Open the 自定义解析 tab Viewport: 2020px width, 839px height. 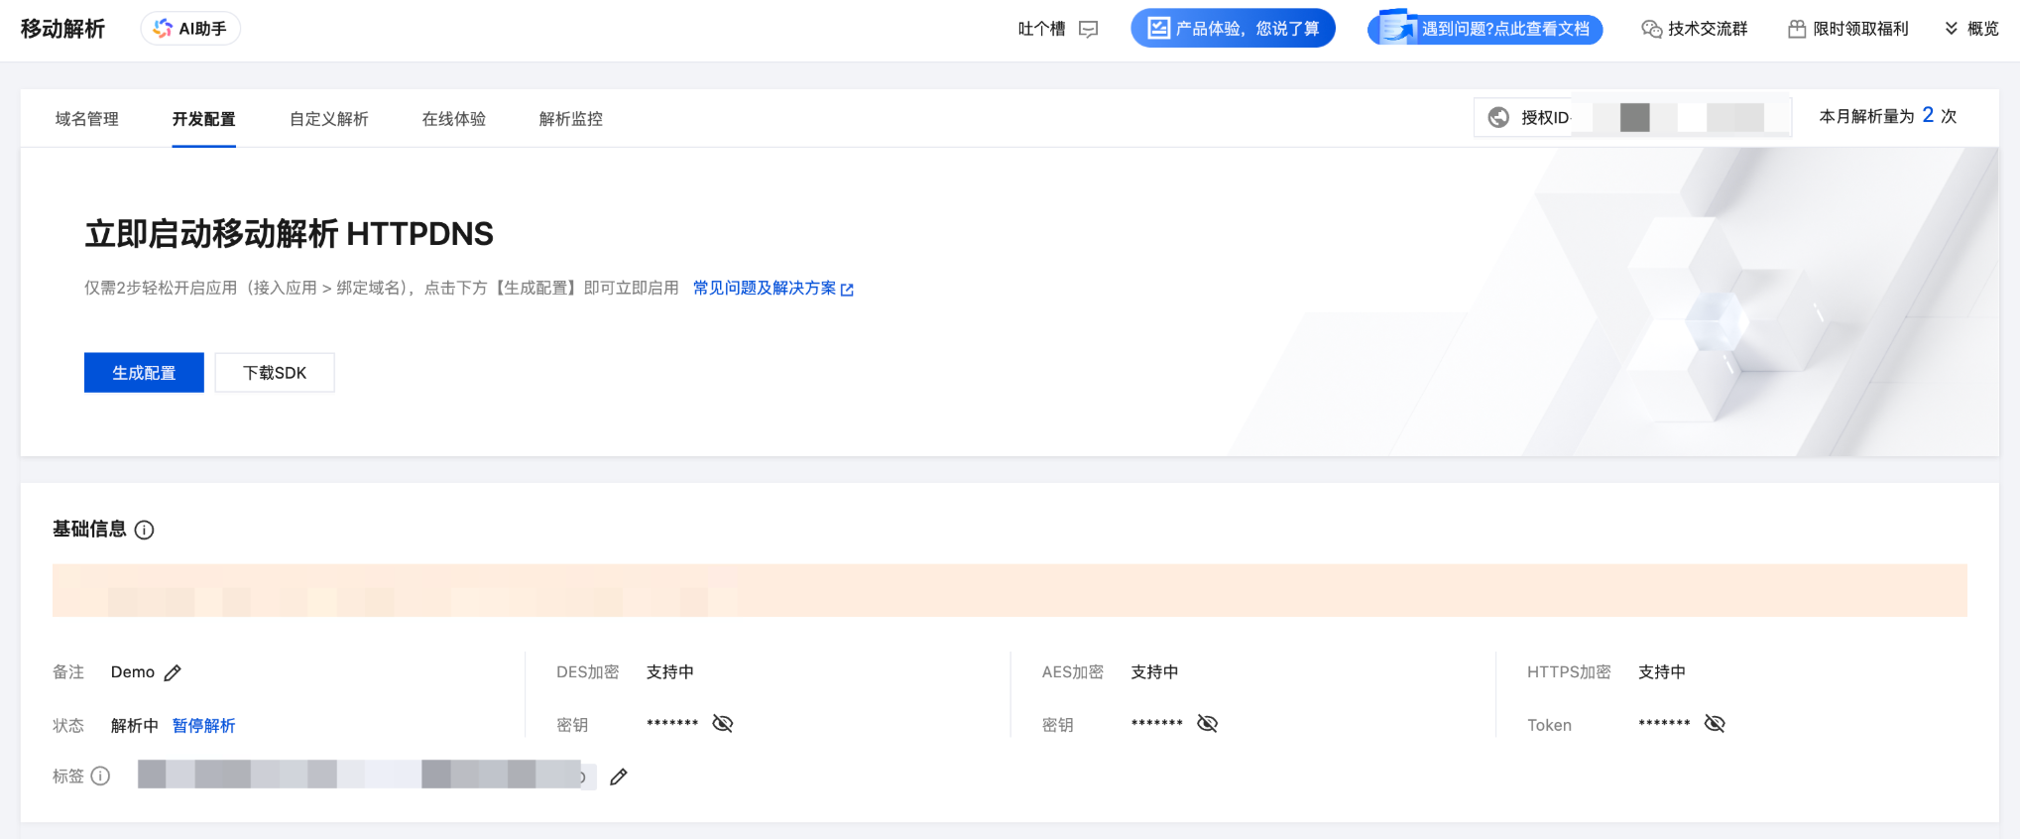point(328,119)
